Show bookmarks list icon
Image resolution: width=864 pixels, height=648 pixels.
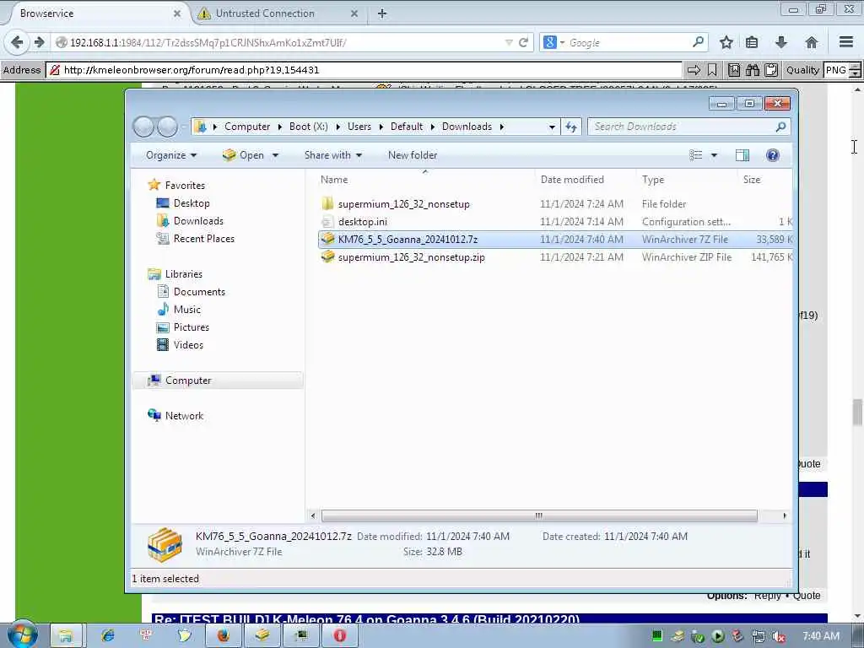tap(752, 42)
